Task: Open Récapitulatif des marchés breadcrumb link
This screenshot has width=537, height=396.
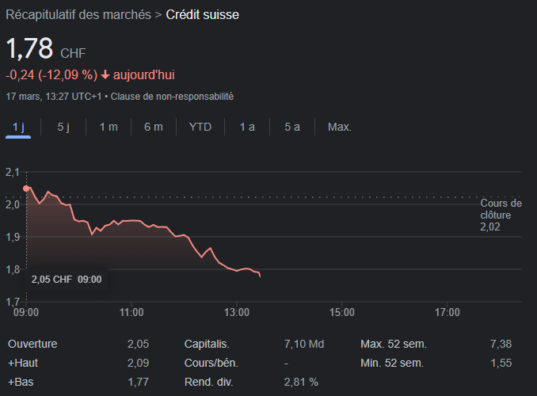Action: pos(78,14)
